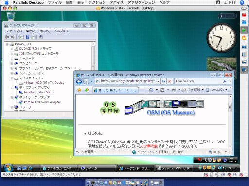Viewport: 249px width, 186px height.
Task: Collapse ディスプレイ アダプタ node
Action: tap(12, 88)
